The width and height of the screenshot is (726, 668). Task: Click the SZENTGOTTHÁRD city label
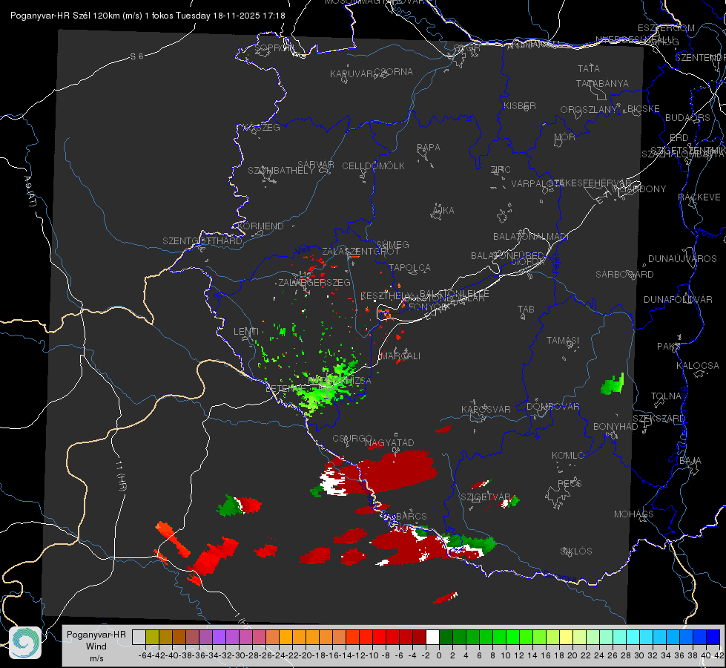[x=202, y=241]
